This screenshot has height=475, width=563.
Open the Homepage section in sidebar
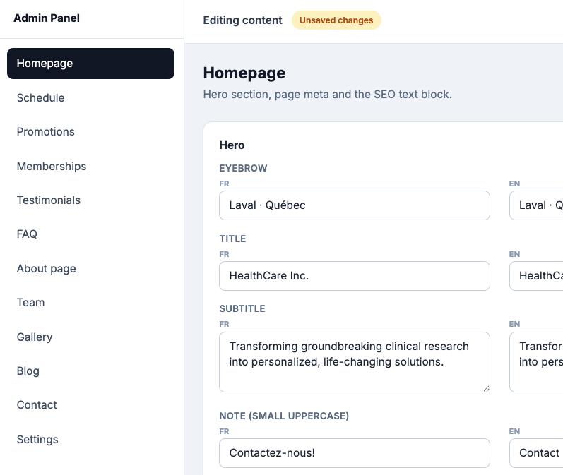(x=90, y=64)
